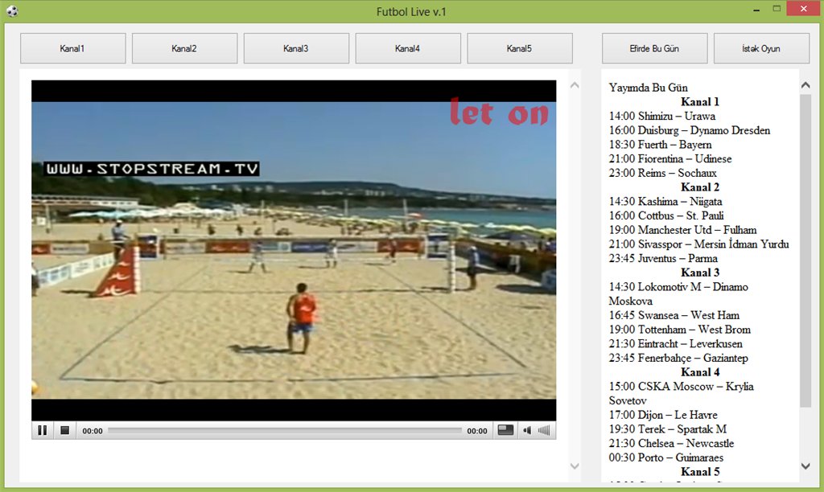Toggle fullscreen video mode
Image resolution: width=824 pixels, height=492 pixels.
pos(505,431)
